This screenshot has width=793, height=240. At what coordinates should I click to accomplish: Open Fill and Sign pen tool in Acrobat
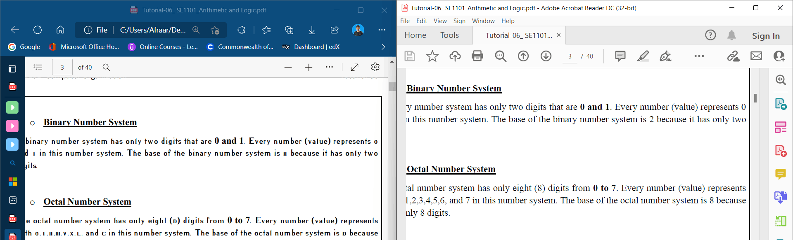pos(665,56)
